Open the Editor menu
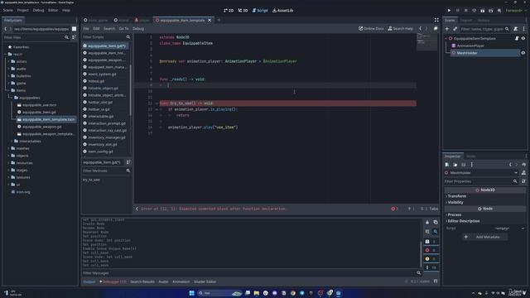This screenshot has width=530, height=298. point(53,11)
